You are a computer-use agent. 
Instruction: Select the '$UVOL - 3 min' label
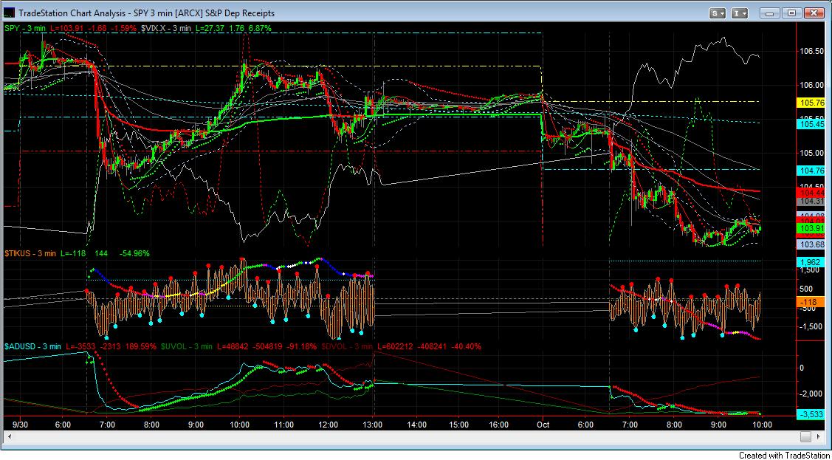click(x=186, y=346)
